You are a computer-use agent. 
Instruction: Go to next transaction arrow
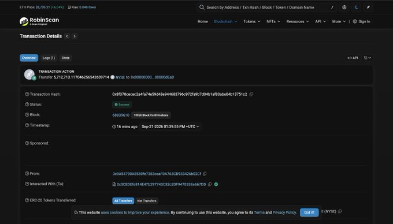[75, 36]
